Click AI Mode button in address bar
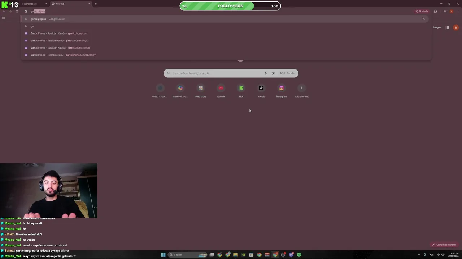This screenshot has width=462, height=259. tap(421, 11)
